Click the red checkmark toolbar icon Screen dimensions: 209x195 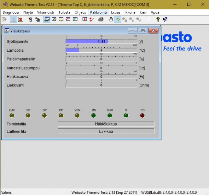click(92, 19)
